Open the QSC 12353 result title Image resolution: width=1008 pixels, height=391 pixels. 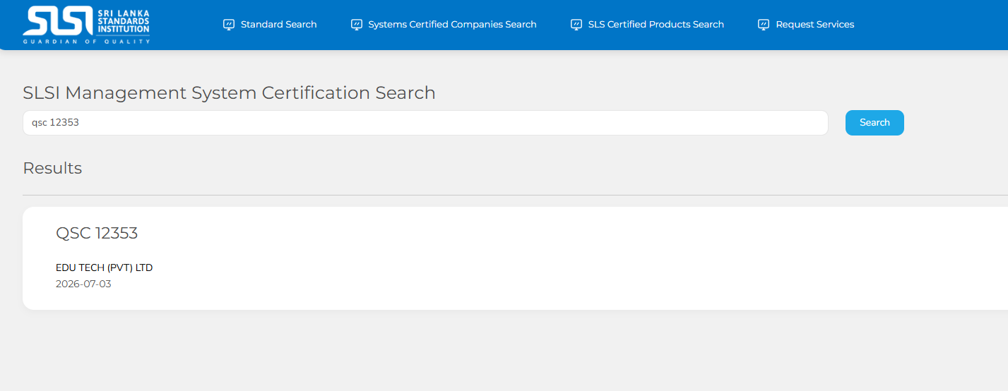click(x=97, y=233)
